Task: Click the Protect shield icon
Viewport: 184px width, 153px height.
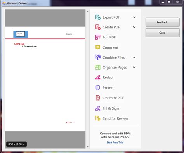Action: tap(98, 88)
